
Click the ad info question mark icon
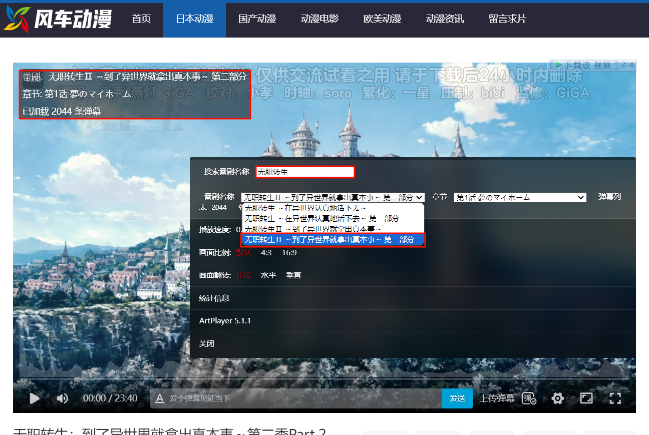click(x=623, y=64)
